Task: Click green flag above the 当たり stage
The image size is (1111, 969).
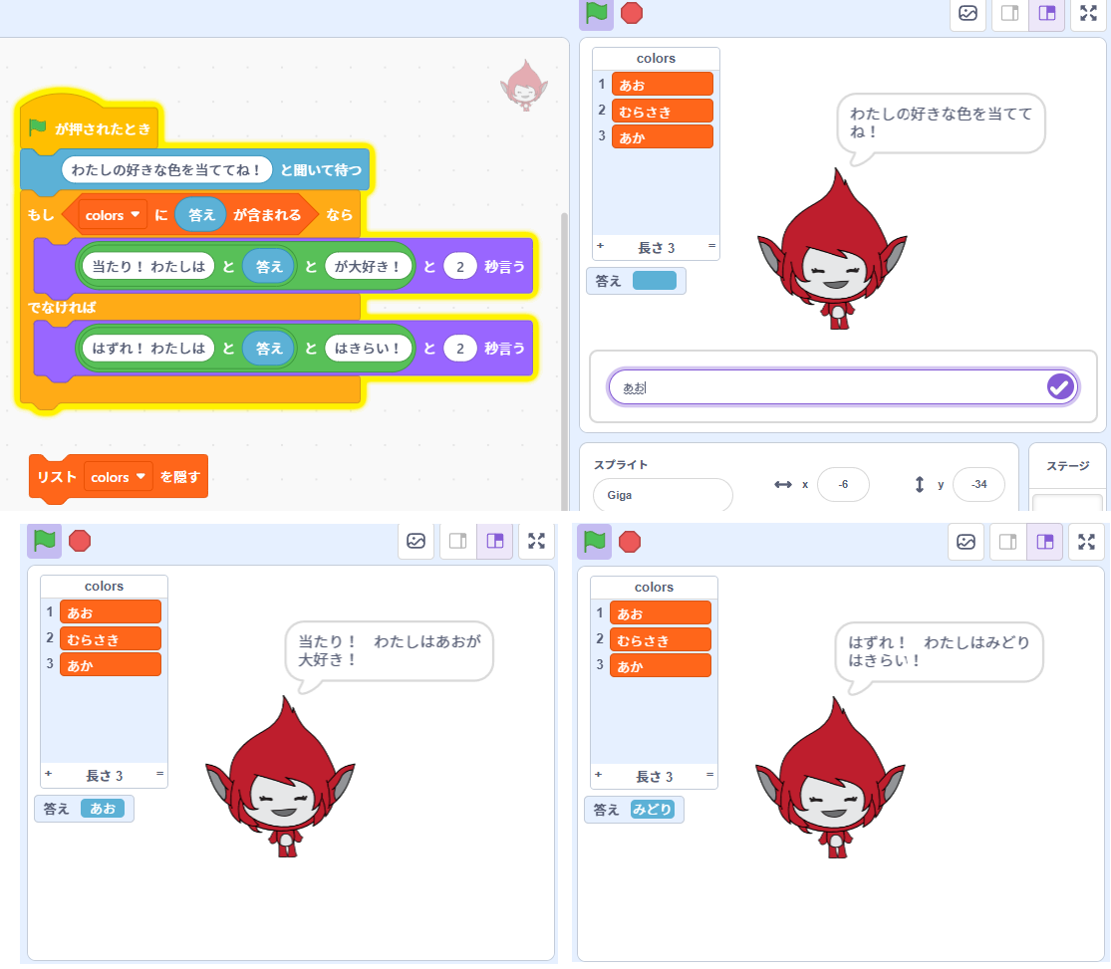Action: pos(45,541)
